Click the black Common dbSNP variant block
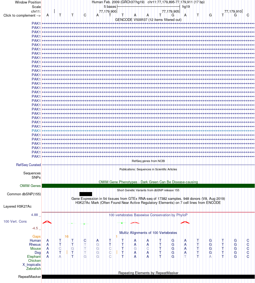This screenshot has width=255, height=283. pyautogui.click(x=86, y=194)
